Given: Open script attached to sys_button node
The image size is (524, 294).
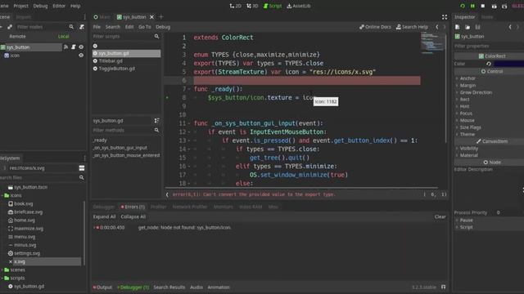Looking at the screenshot, I should coord(74,47).
